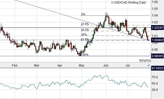Click the 1.00402 current price marker
Viewport: 164px width, 99px height.
click(158, 40)
